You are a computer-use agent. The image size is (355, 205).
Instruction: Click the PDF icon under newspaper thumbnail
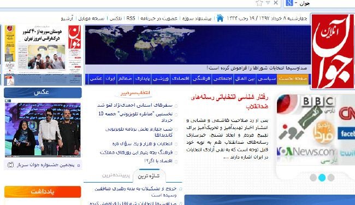coord(9,81)
